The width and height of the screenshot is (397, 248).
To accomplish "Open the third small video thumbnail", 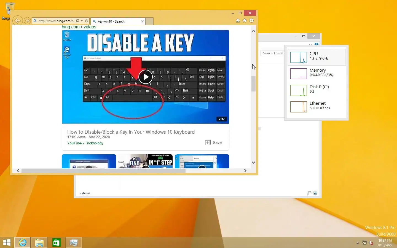I will click(x=202, y=161).
